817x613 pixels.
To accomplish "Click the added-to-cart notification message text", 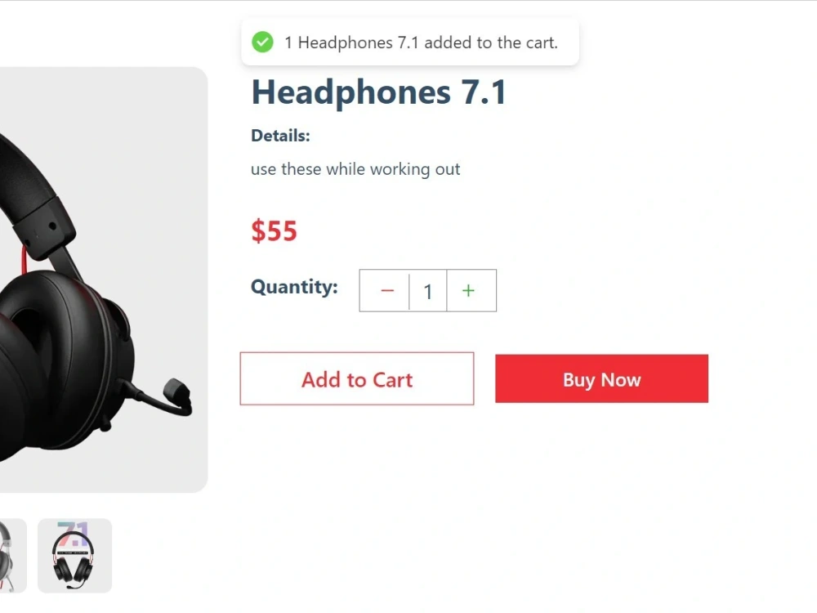I will pos(421,43).
